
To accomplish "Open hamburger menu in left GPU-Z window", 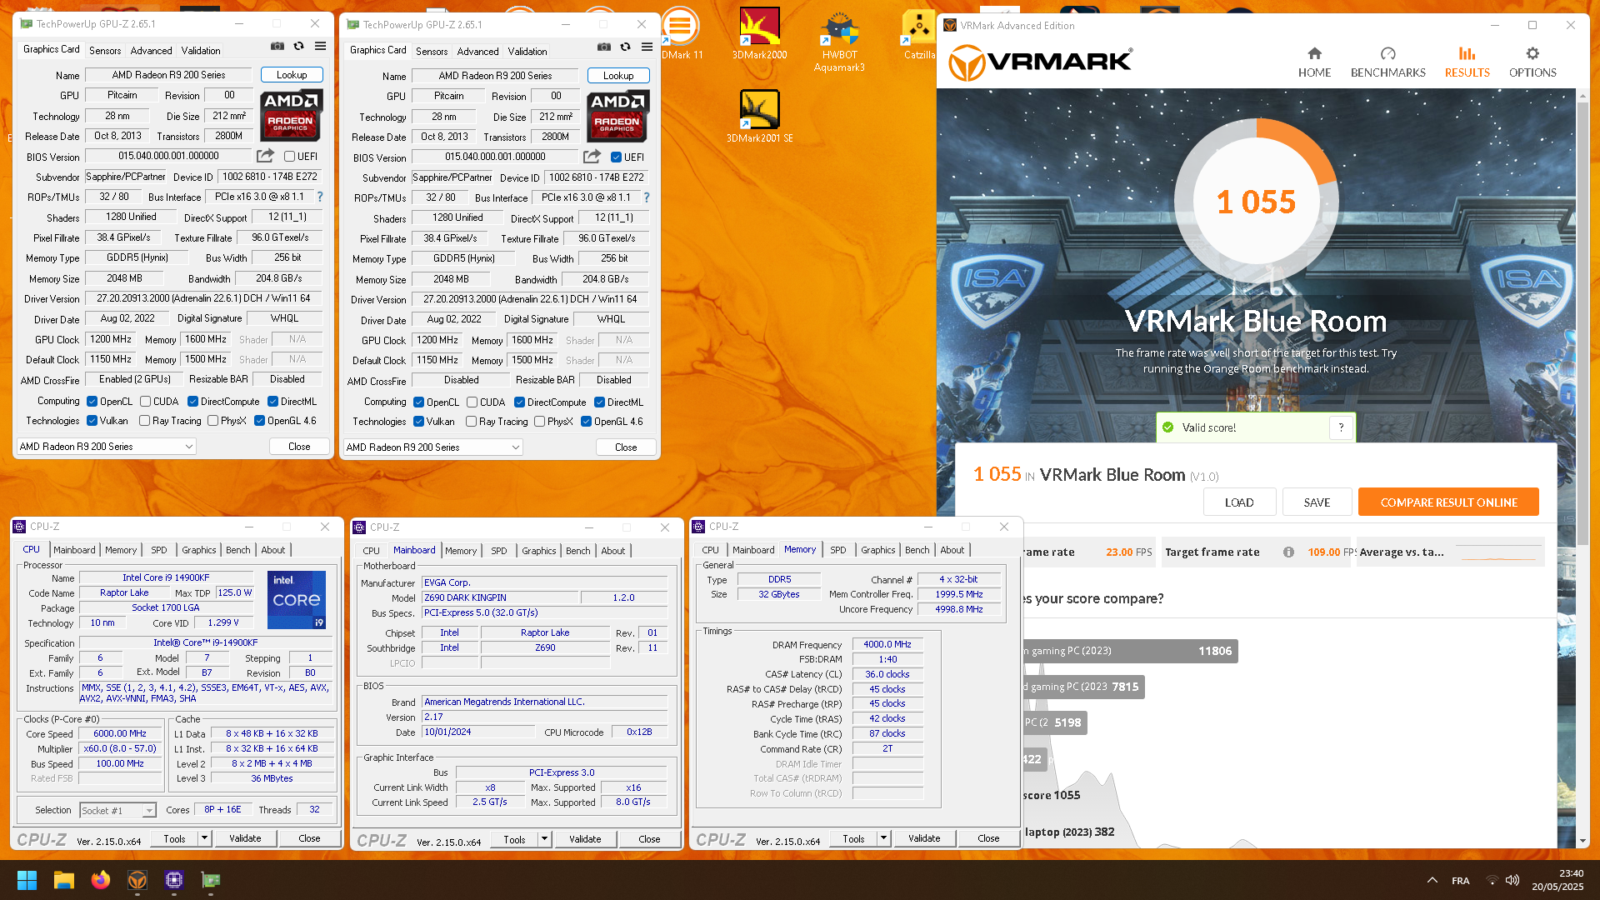I will (321, 47).
